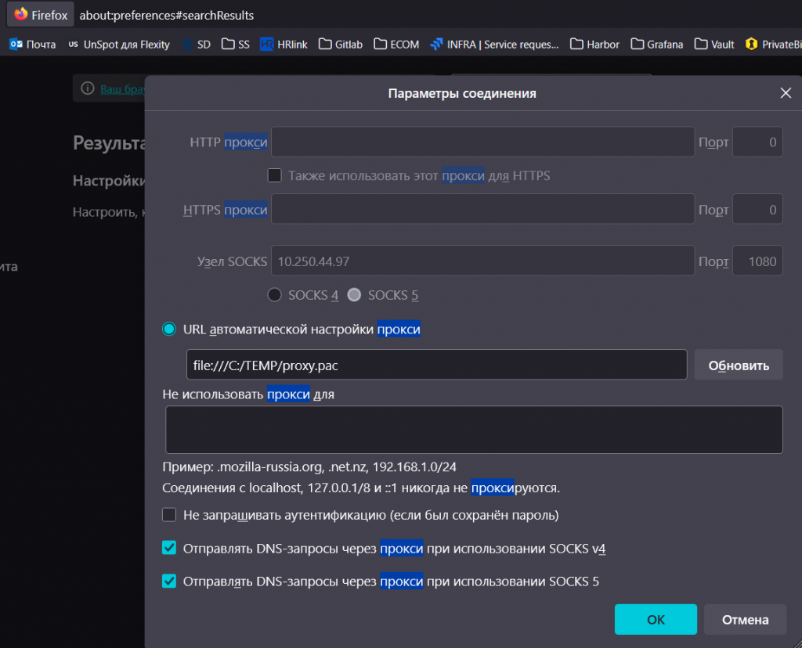Screen dimensions: 802x648
Task: Open the Почта bookmark
Action: pos(33,45)
